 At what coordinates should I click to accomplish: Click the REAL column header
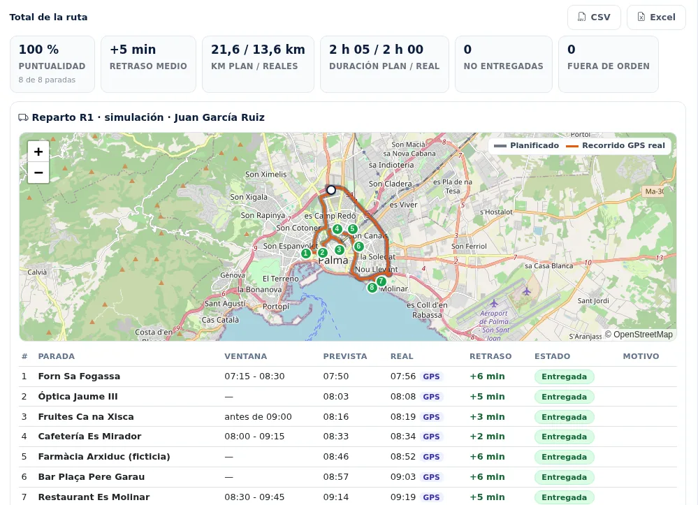click(x=402, y=356)
